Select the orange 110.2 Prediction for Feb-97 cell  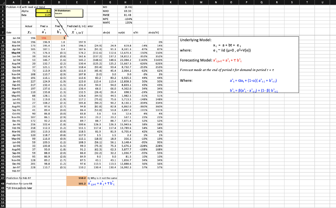click(x=77, y=178)
